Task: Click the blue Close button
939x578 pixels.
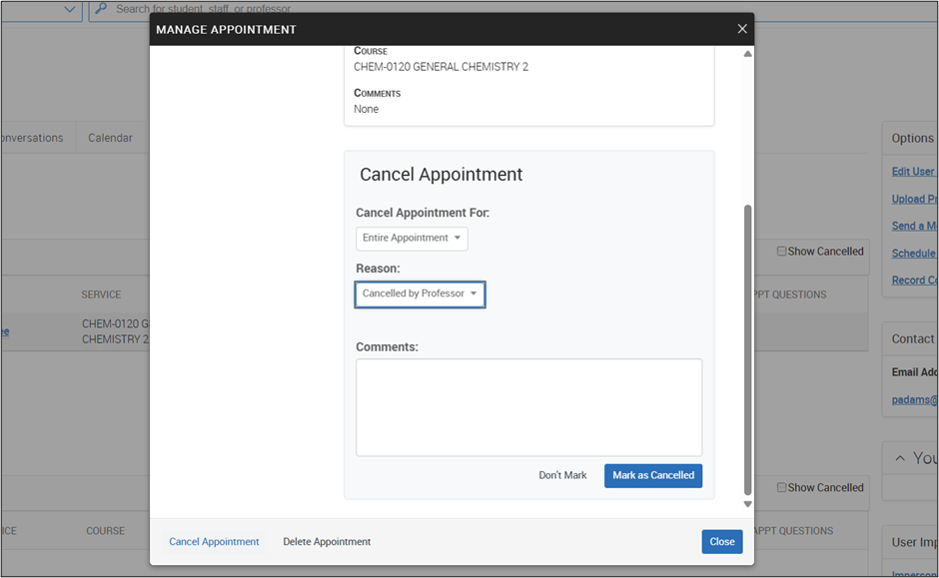Action: (x=721, y=541)
